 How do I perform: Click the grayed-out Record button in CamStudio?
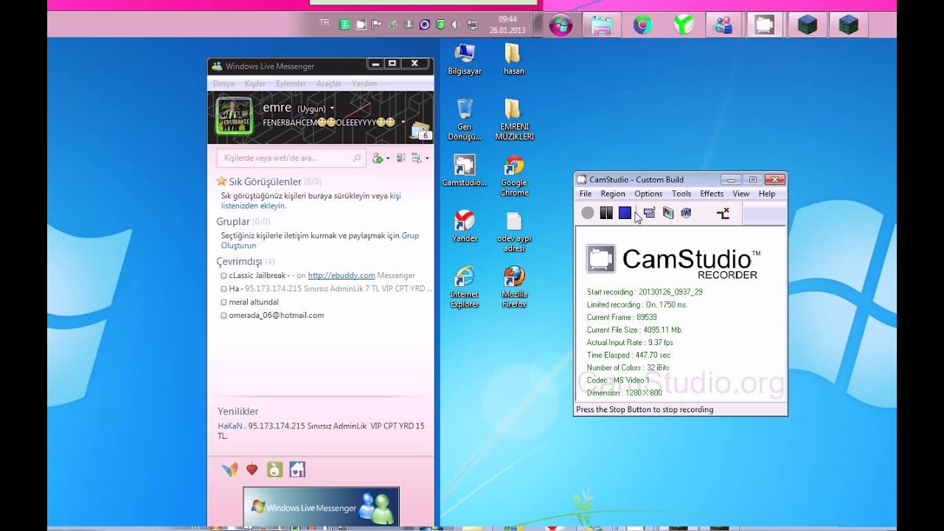tap(587, 213)
